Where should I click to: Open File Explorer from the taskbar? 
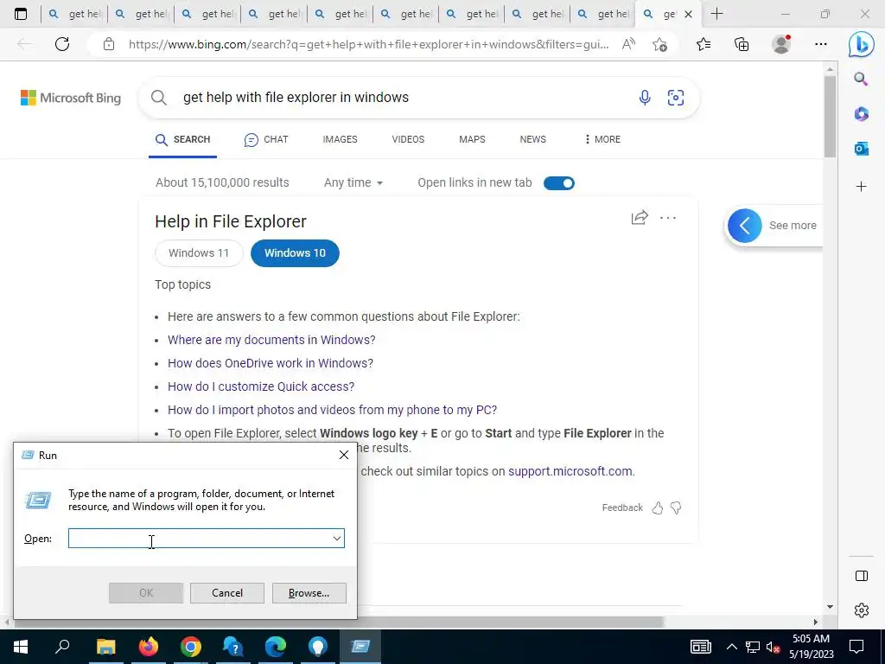[105, 647]
